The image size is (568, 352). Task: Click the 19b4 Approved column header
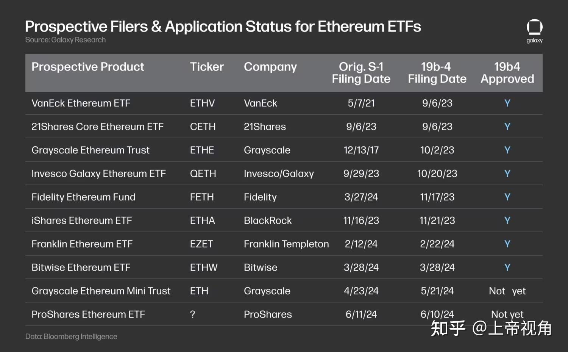pyautogui.click(x=507, y=73)
